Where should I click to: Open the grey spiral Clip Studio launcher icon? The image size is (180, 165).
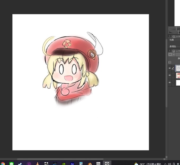[x=98, y=164]
